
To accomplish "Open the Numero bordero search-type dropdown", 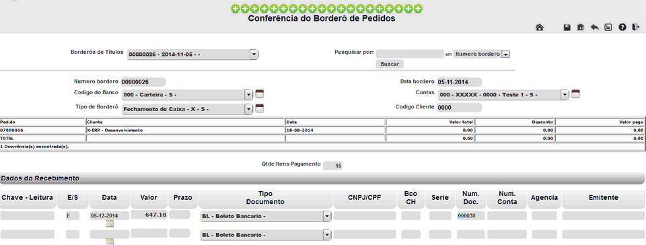I will [506, 54].
